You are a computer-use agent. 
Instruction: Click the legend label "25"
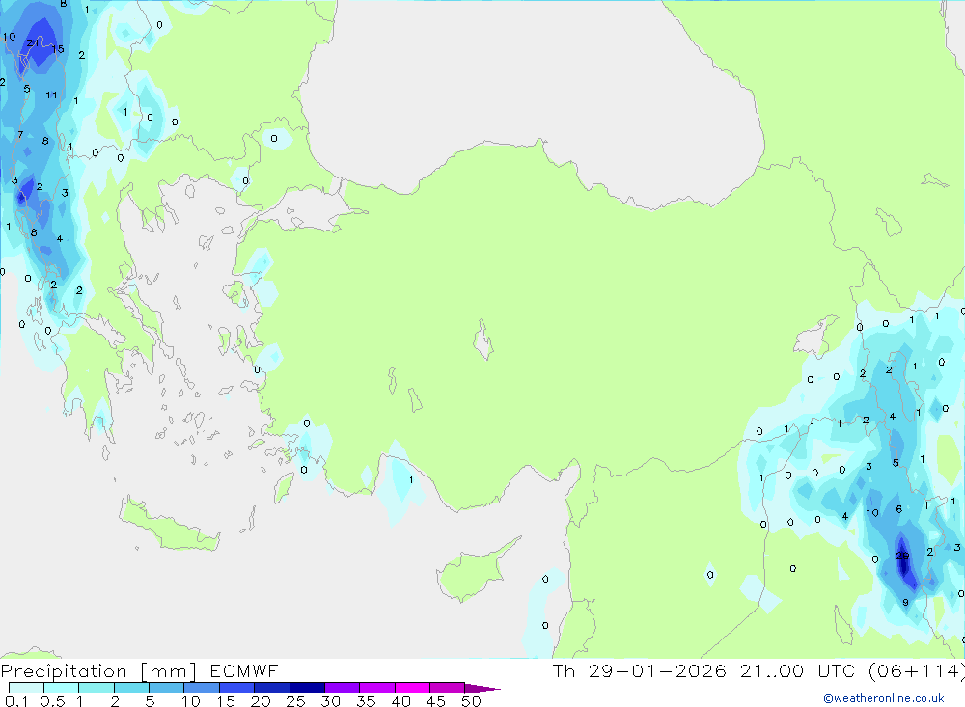click(295, 701)
